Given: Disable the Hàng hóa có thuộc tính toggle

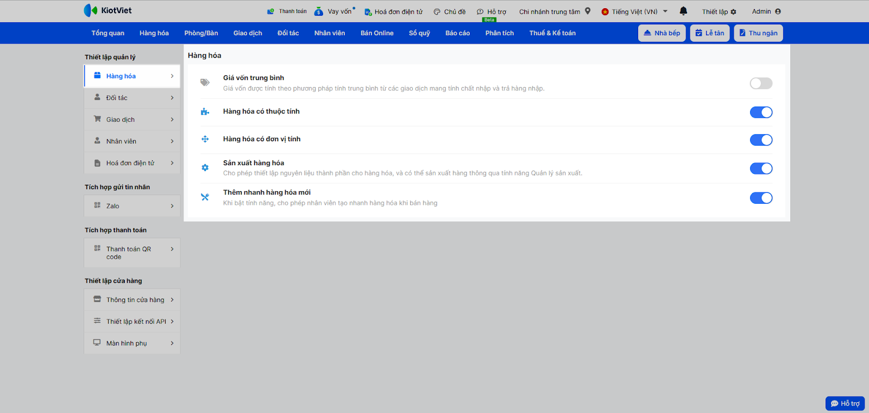Looking at the screenshot, I should click(x=761, y=112).
